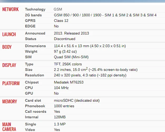Screen dimensions: 165x132
Task: Click the Technology spec label link
Action: 35,9
